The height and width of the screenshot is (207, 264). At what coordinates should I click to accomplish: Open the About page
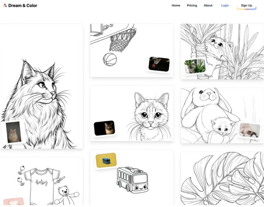pyautogui.click(x=208, y=6)
